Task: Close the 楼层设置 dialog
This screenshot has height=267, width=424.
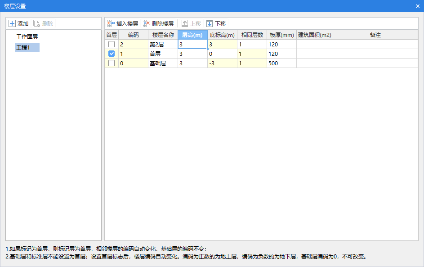Action: (x=417, y=6)
